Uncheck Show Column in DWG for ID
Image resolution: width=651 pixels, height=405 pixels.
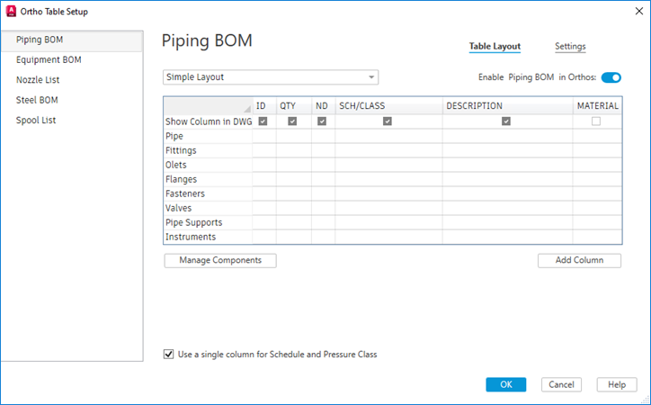[x=263, y=121]
